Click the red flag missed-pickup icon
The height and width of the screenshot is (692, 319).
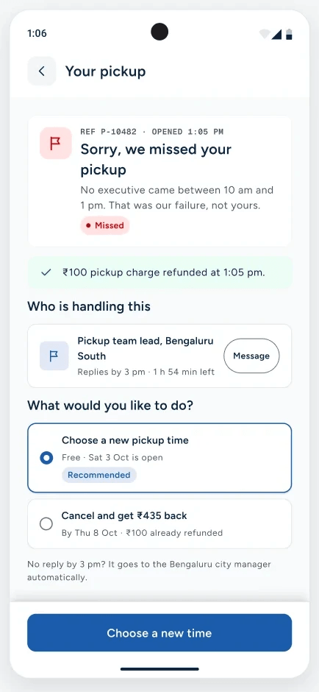56,144
